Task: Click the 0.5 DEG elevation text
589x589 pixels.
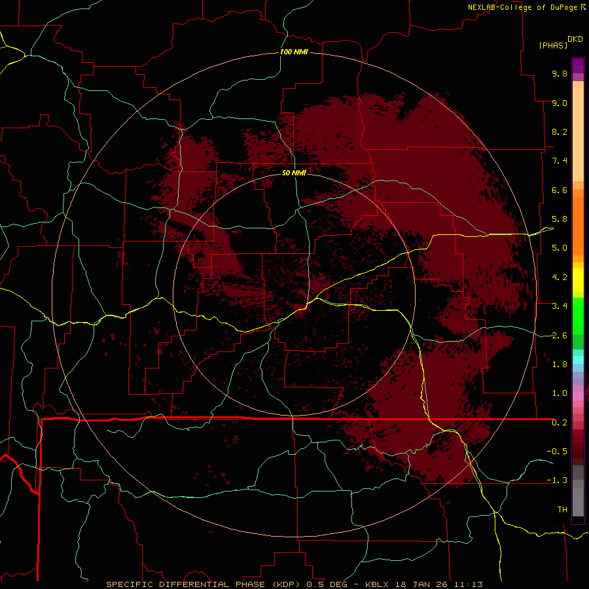Action: (x=326, y=584)
